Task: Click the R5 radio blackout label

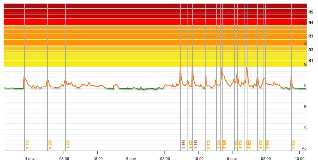Action: pos(311,12)
